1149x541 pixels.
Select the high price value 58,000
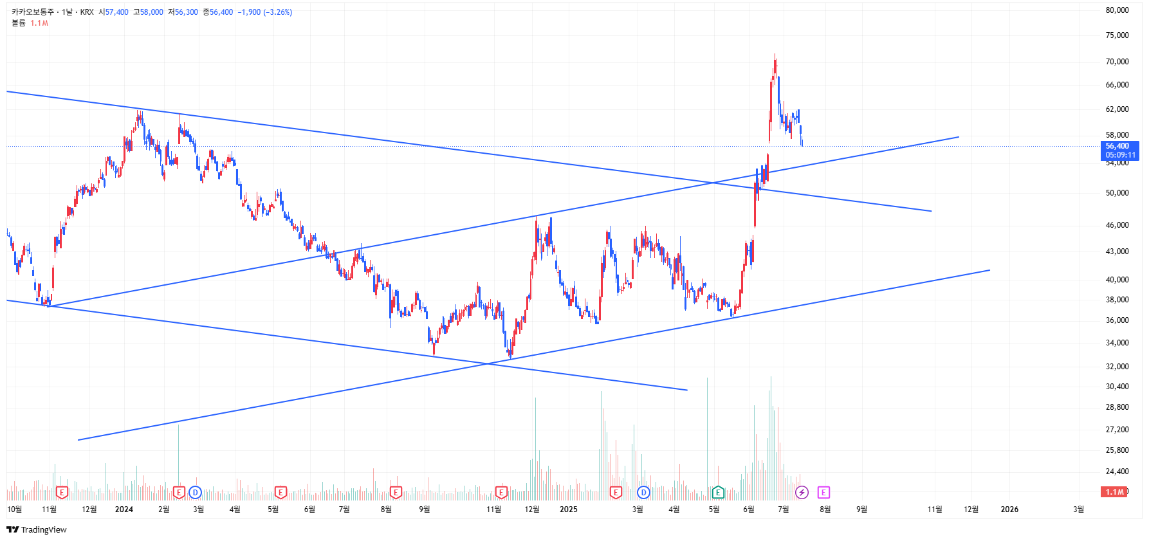click(x=152, y=12)
